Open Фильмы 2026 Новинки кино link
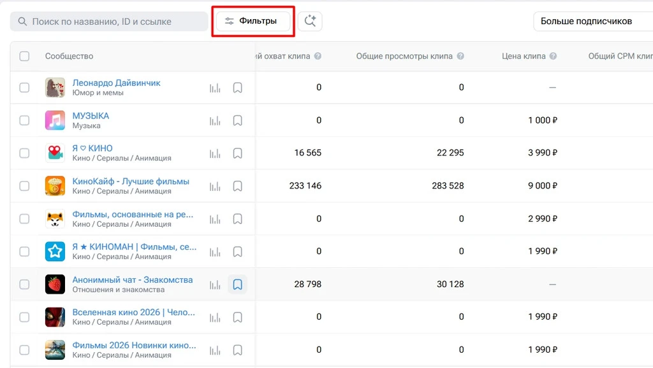 (134, 345)
